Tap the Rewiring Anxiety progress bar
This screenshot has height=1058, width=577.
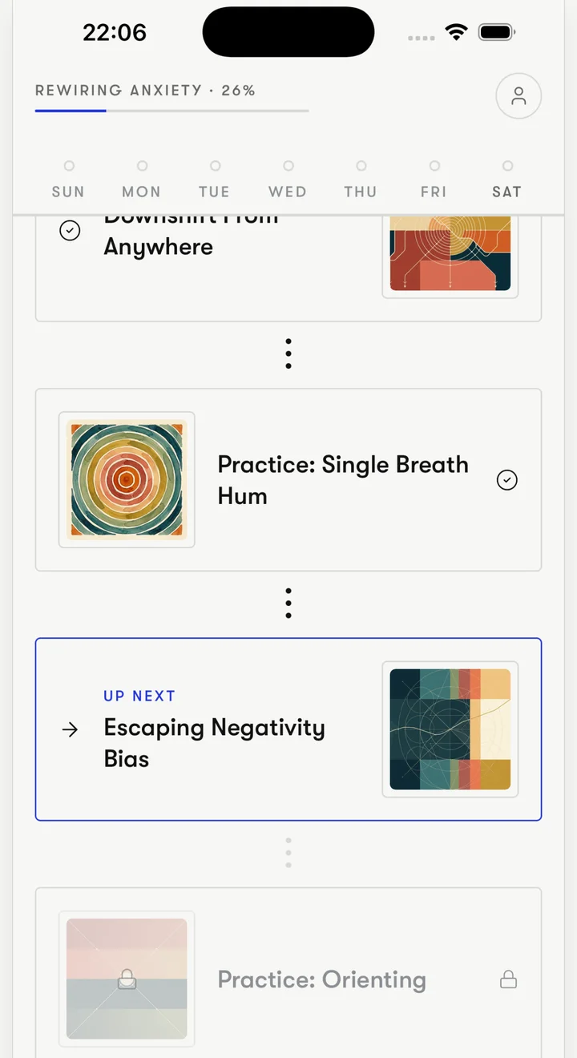[171, 111]
